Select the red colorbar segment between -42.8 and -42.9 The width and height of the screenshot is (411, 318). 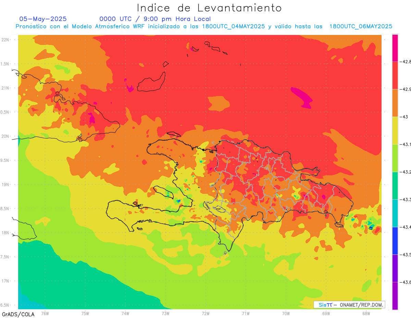395,75
